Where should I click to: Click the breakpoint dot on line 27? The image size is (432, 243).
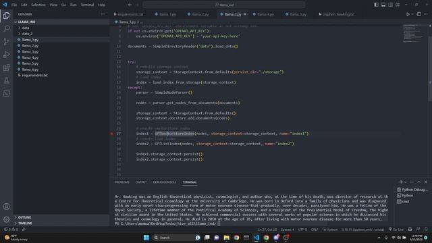click(111, 134)
